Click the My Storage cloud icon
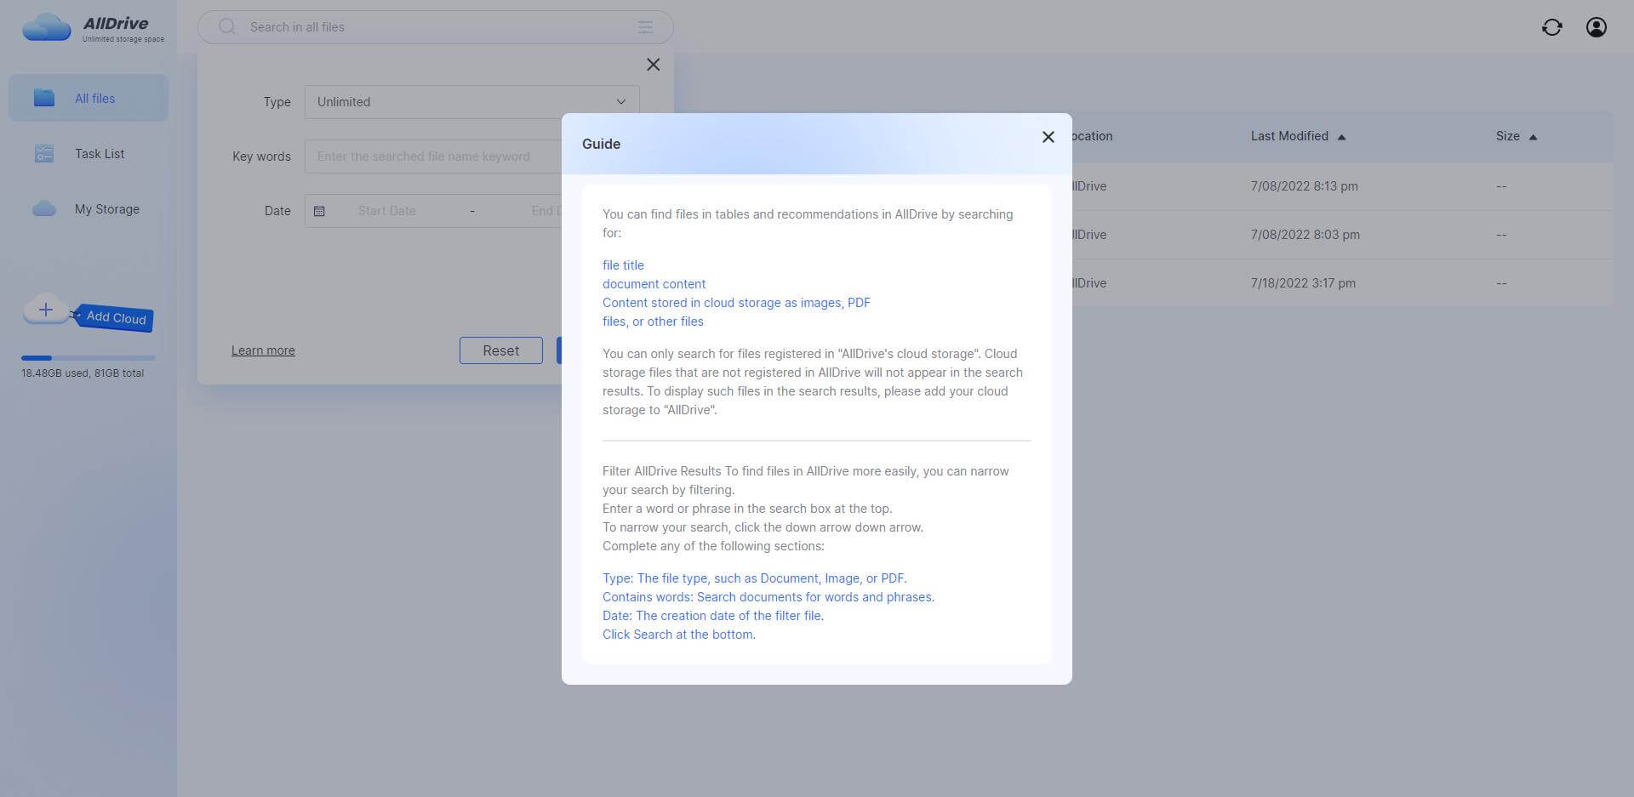The image size is (1634, 797). pyautogui.click(x=44, y=209)
